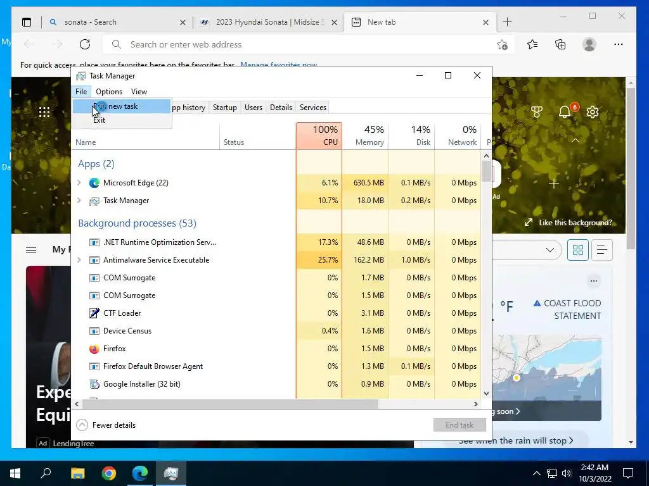The height and width of the screenshot is (486, 649).
Task: Click the weather map thumbnail
Action: (x=547, y=368)
